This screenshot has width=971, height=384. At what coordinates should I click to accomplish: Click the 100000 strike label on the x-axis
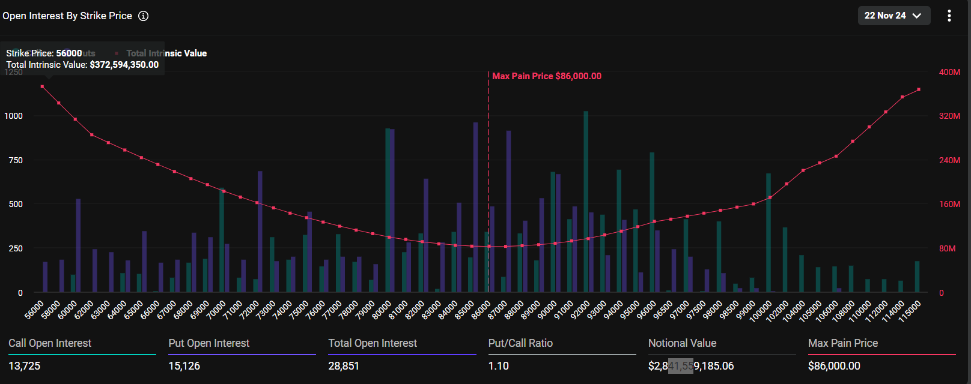coord(761,311)
